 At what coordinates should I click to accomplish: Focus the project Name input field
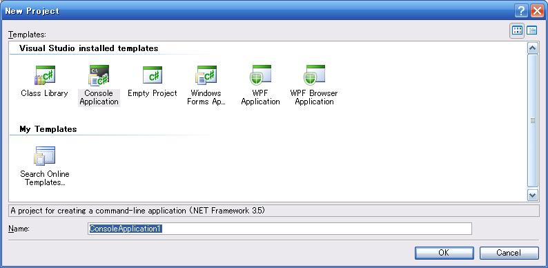(280, 229)
